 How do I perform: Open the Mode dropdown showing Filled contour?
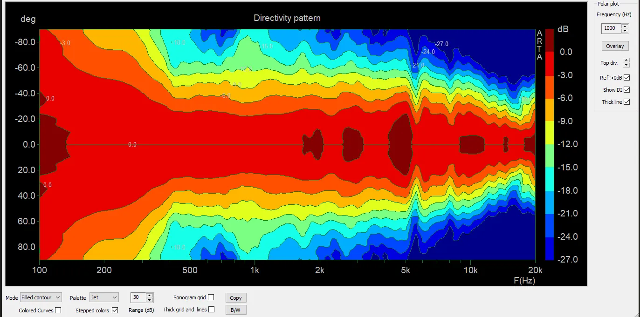41,297
